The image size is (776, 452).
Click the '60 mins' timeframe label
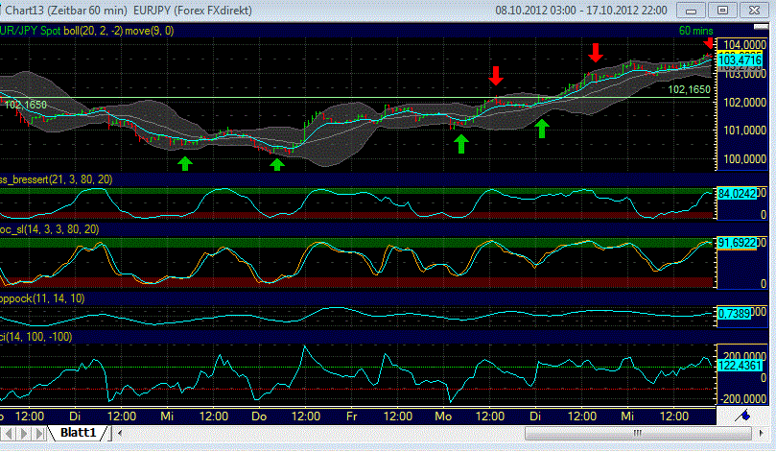(x=695, y=31)
